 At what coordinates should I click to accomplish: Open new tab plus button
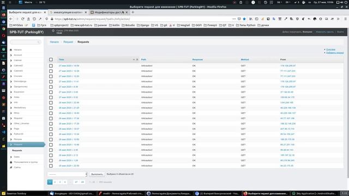click(x=133, y=12)
